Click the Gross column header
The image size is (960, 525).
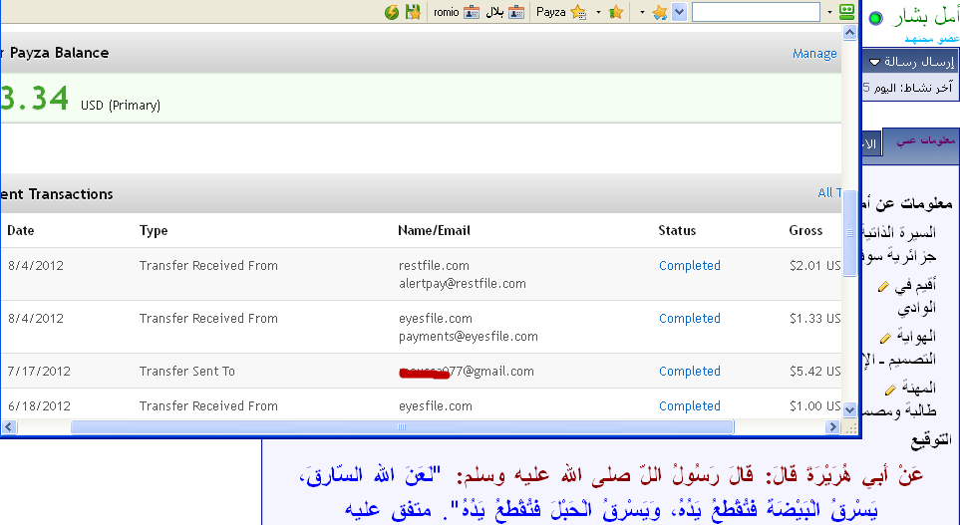(x=805, y=231)
